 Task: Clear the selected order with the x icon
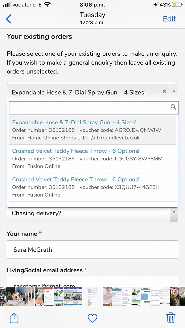164,91
